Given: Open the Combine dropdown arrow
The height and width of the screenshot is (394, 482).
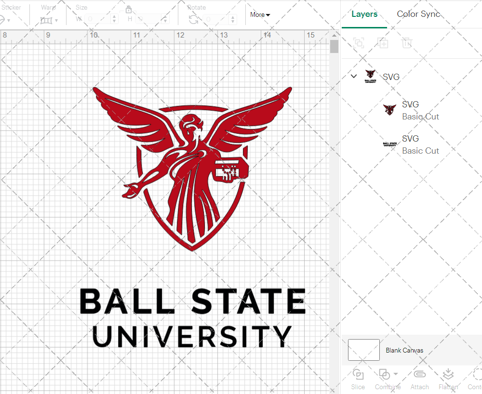Looking at the screenshot, I should [396, 374].
